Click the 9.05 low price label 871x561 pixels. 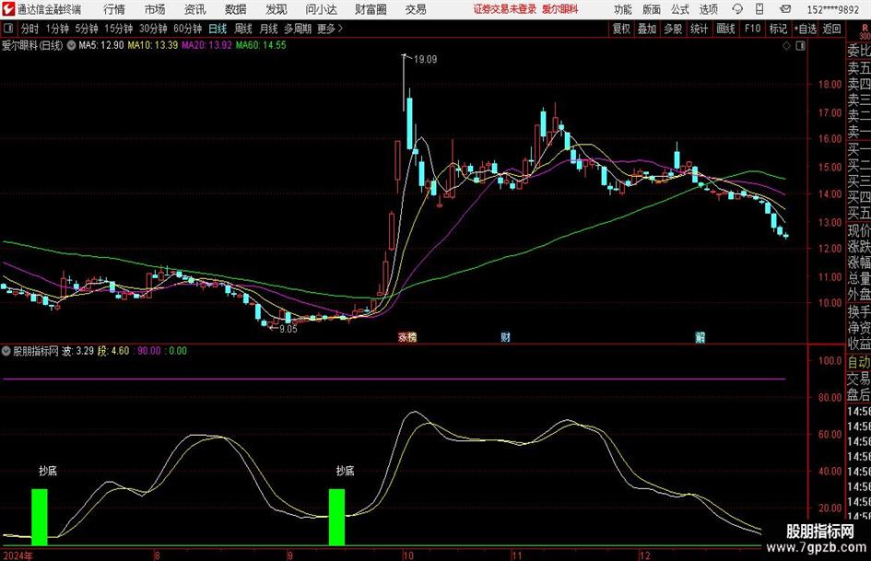[x=288, y=329]
